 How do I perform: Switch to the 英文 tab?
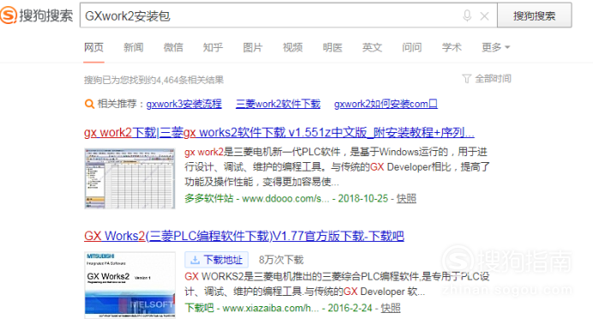tap(372, 47)
